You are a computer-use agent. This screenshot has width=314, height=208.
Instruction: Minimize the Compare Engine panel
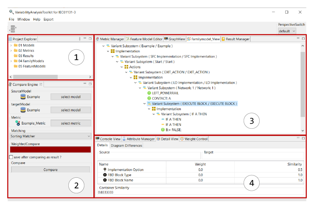[85, 83]
